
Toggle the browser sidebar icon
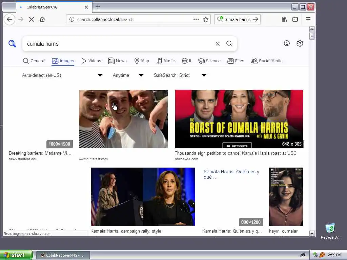point(295,19)
